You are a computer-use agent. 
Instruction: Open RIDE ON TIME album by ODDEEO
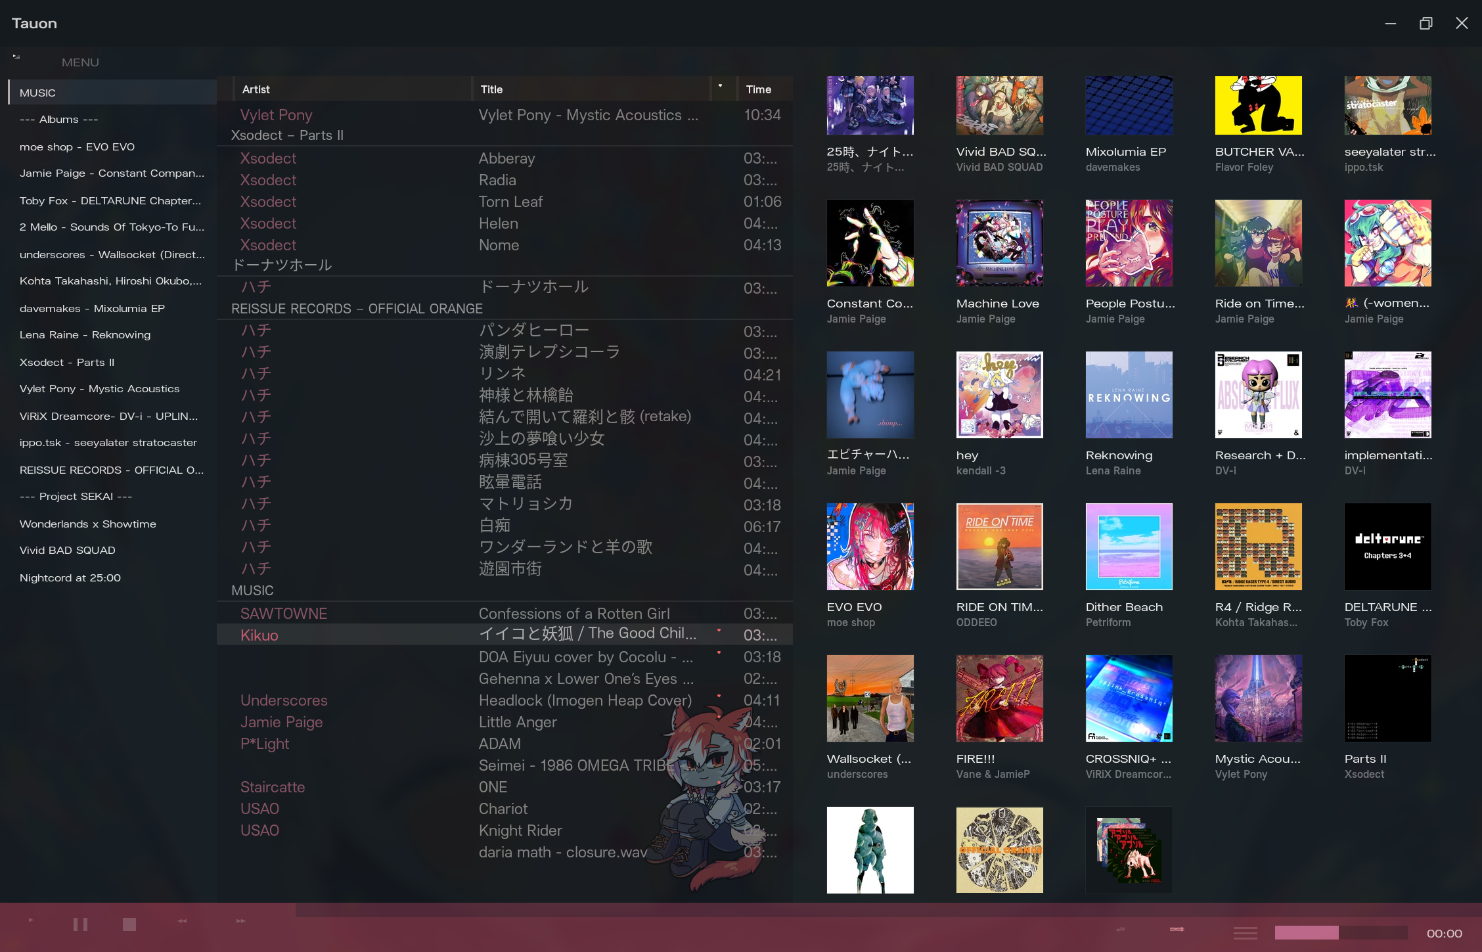999,547
